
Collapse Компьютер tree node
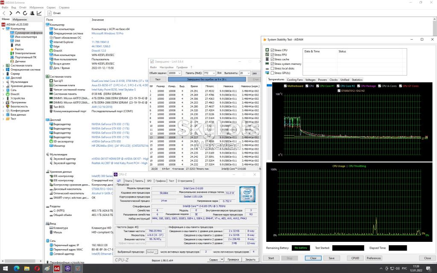[x=3, y=29]
